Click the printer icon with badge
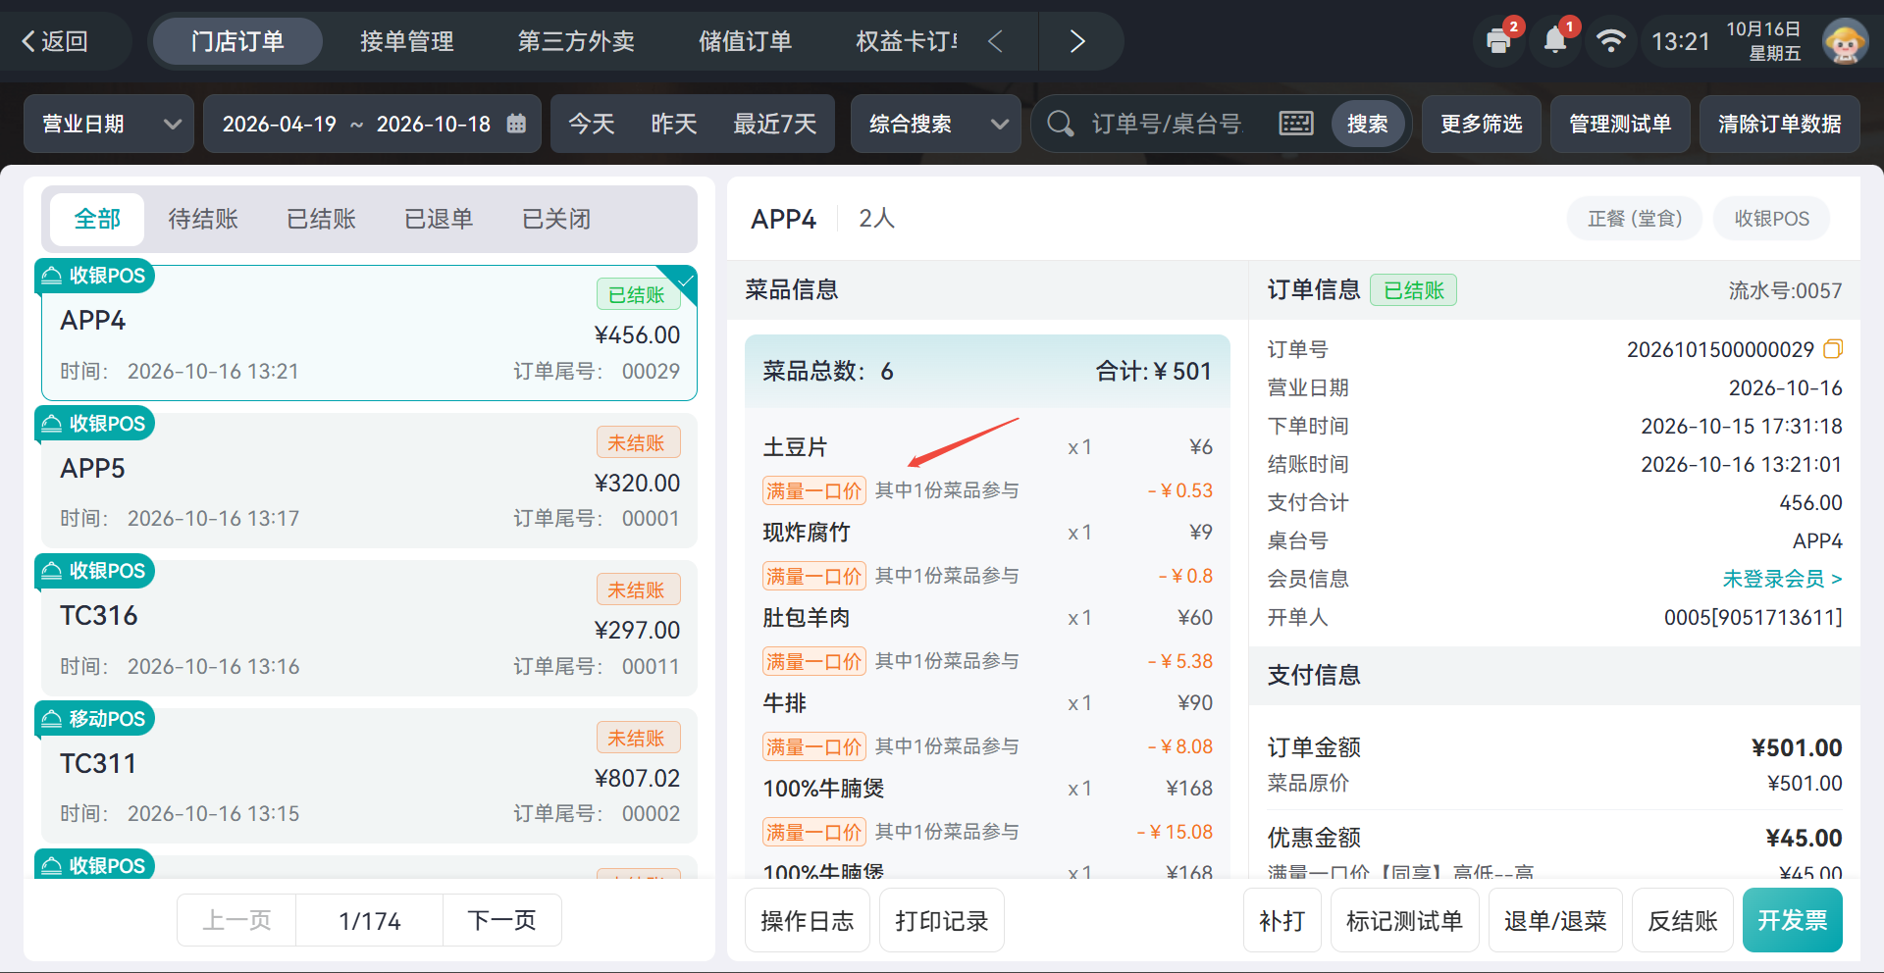The width and height of the screenshot is (1884, 973). tap(1498, 41)
